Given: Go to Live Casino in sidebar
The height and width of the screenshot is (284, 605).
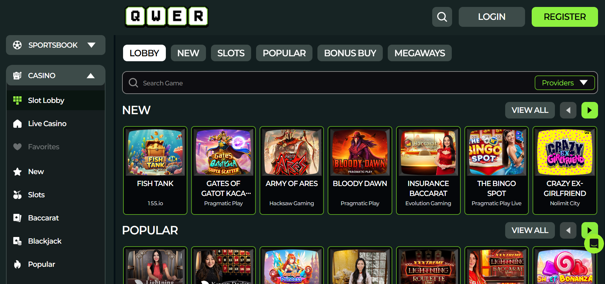Looking at the screenshot, I should (47, 123).
